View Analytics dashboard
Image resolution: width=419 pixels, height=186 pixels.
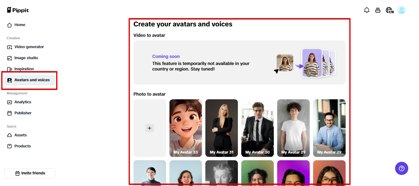pos(22,102)
